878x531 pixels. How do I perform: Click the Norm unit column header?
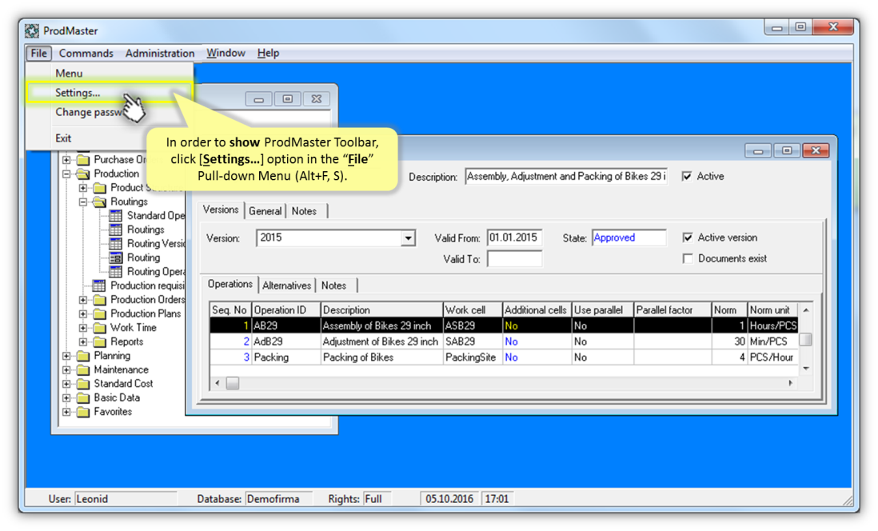[772, 309]
